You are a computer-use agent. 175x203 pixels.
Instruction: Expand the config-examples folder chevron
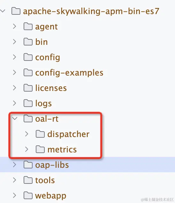tap(15, 72)
